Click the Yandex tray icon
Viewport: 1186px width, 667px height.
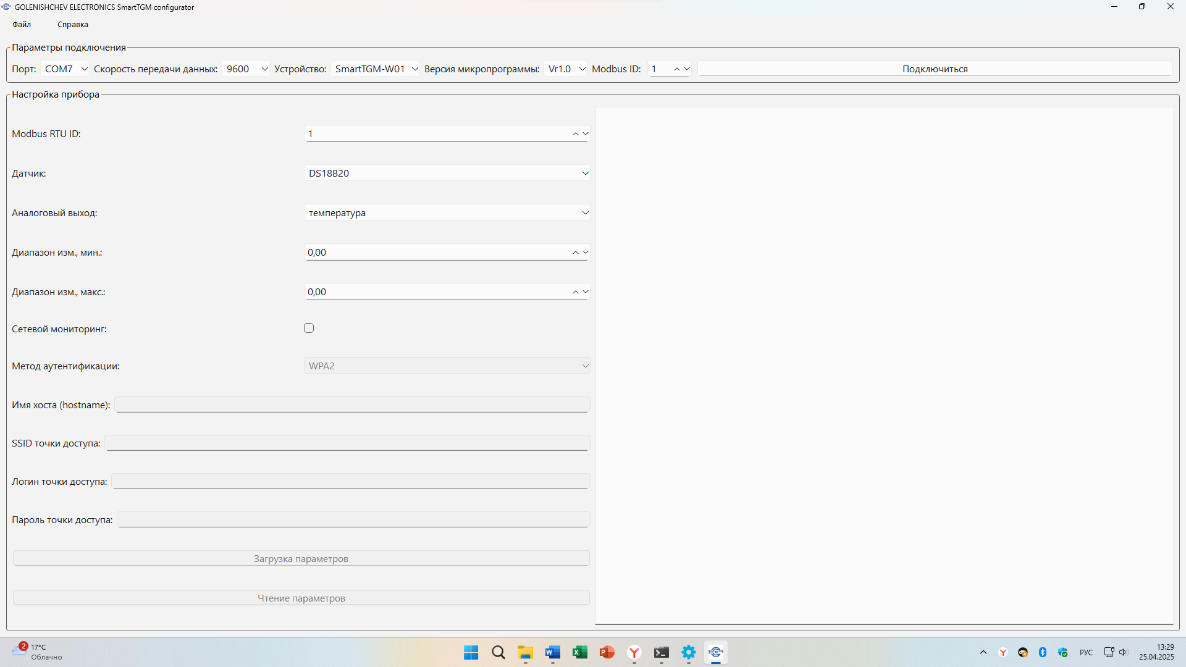tap(1003, 652)
